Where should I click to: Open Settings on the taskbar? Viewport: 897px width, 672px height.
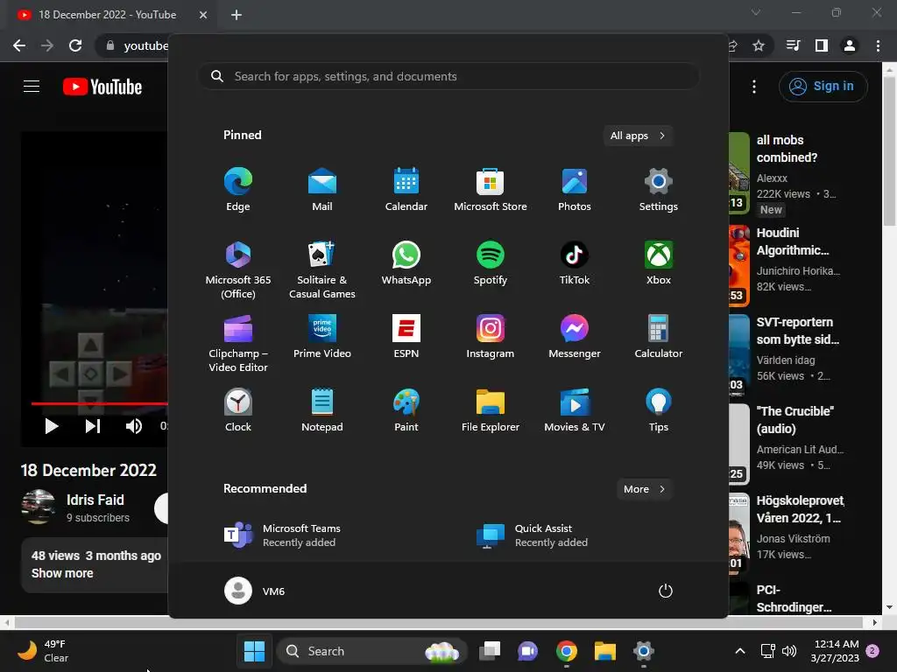click(644, 651)
